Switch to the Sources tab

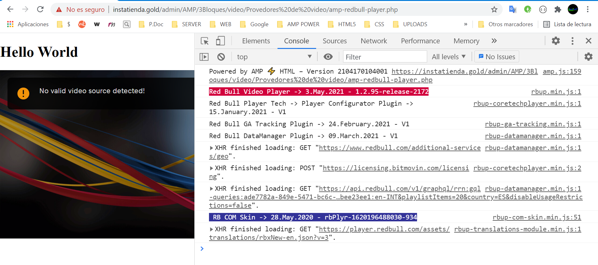tap(335, 41)
